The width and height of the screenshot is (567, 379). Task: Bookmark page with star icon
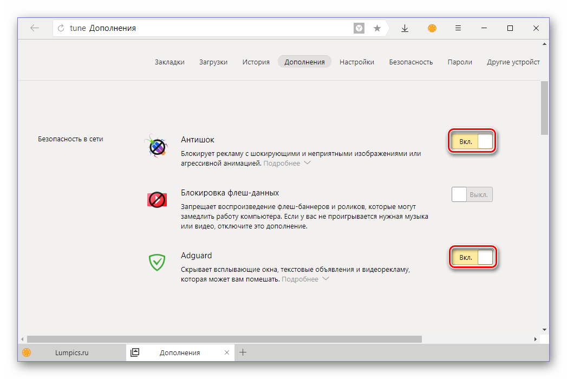[x=377, y=28]
